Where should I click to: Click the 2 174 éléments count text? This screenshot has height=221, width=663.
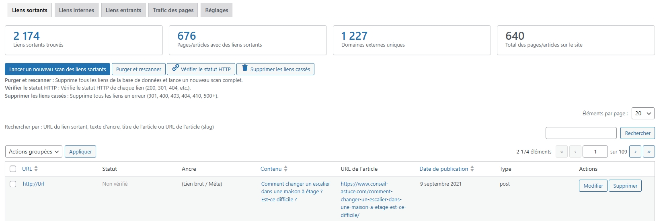click(534, 151)
